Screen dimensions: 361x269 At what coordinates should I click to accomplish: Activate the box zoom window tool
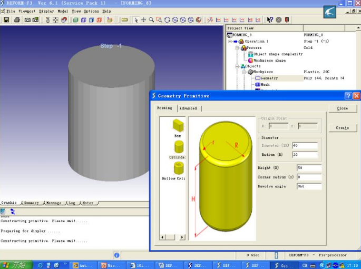pos(159,20)
